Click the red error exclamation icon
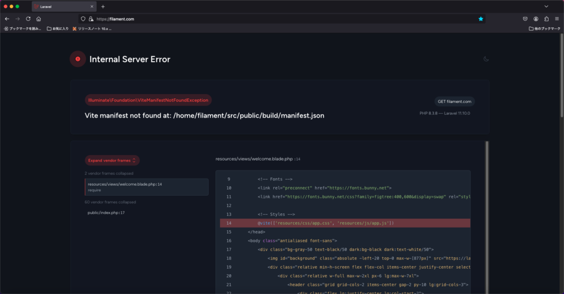 (78, 59)
